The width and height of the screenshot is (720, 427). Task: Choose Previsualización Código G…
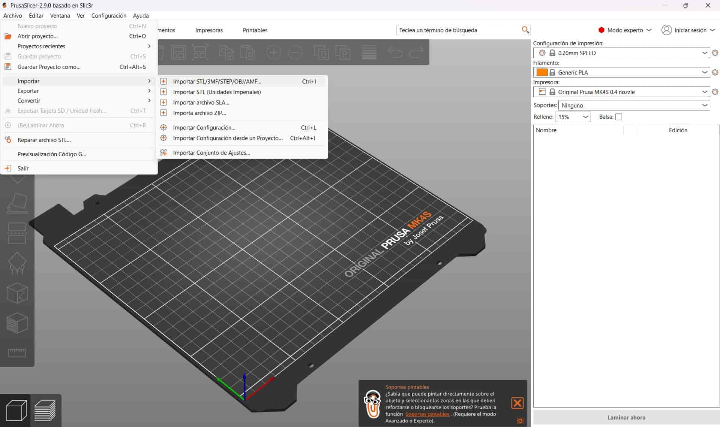[78, 154]
